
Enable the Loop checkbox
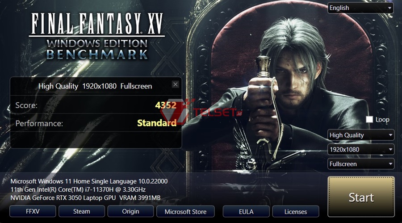tap(369, 120)
